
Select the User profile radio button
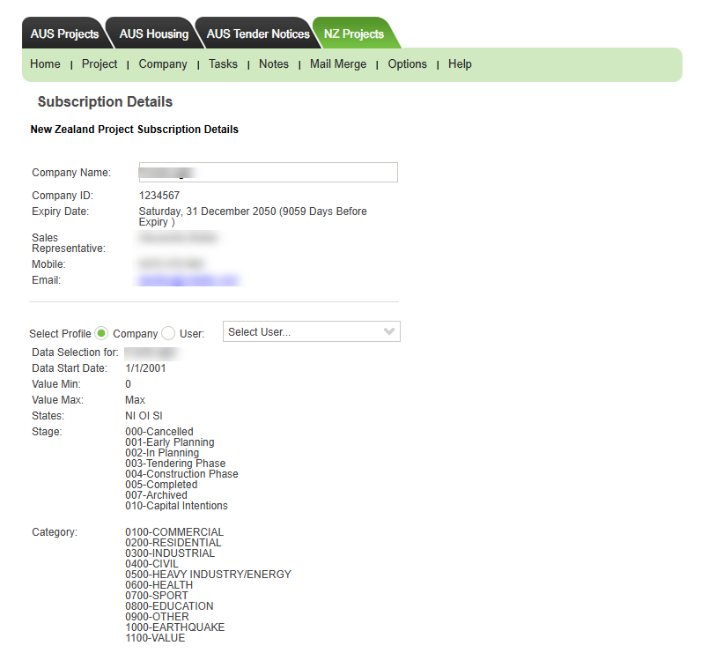(168, 333)
